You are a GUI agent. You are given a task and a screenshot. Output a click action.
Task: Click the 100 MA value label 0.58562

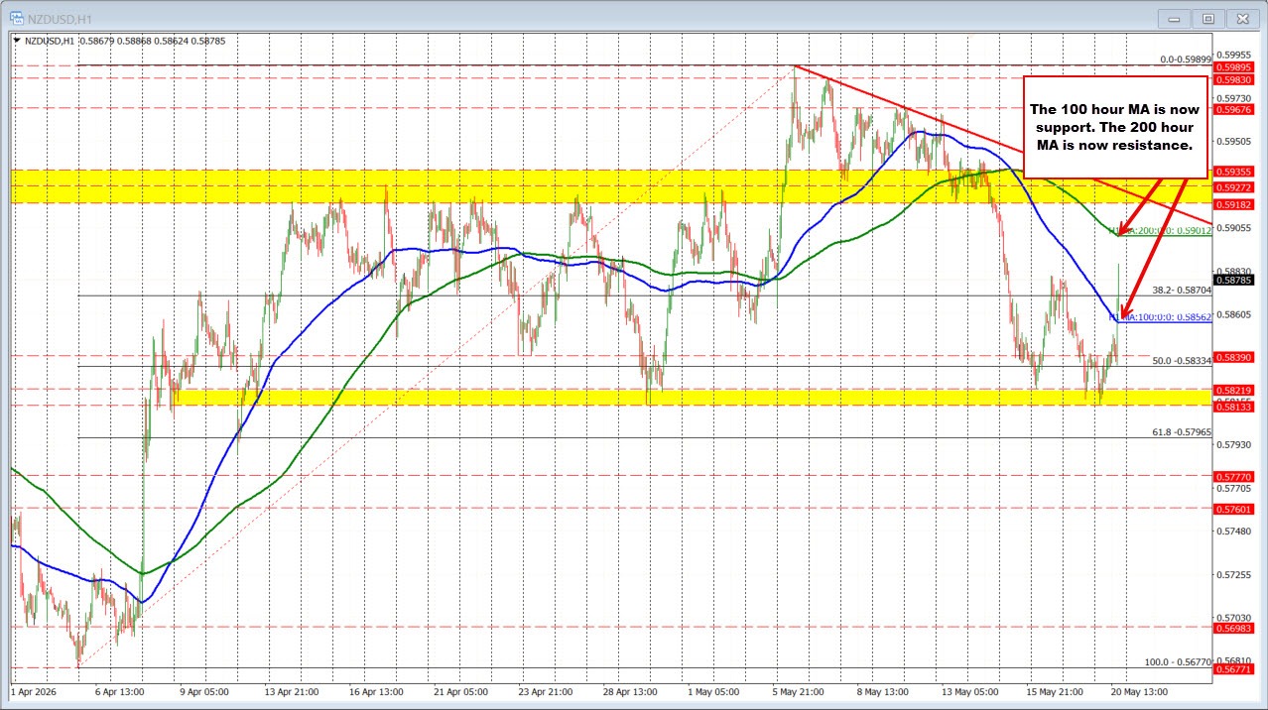1195,317
